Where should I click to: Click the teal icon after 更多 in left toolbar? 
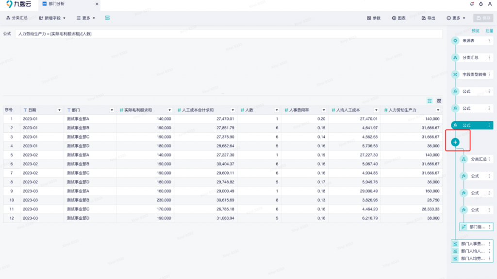pyautogui.click(x=107, y=18)
